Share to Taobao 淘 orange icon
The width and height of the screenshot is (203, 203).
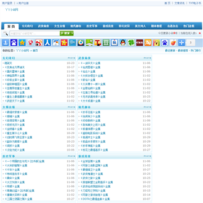click(x=148, y=43)
